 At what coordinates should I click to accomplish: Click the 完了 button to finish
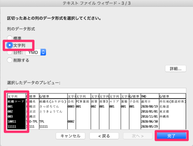(x=171, y=136)
